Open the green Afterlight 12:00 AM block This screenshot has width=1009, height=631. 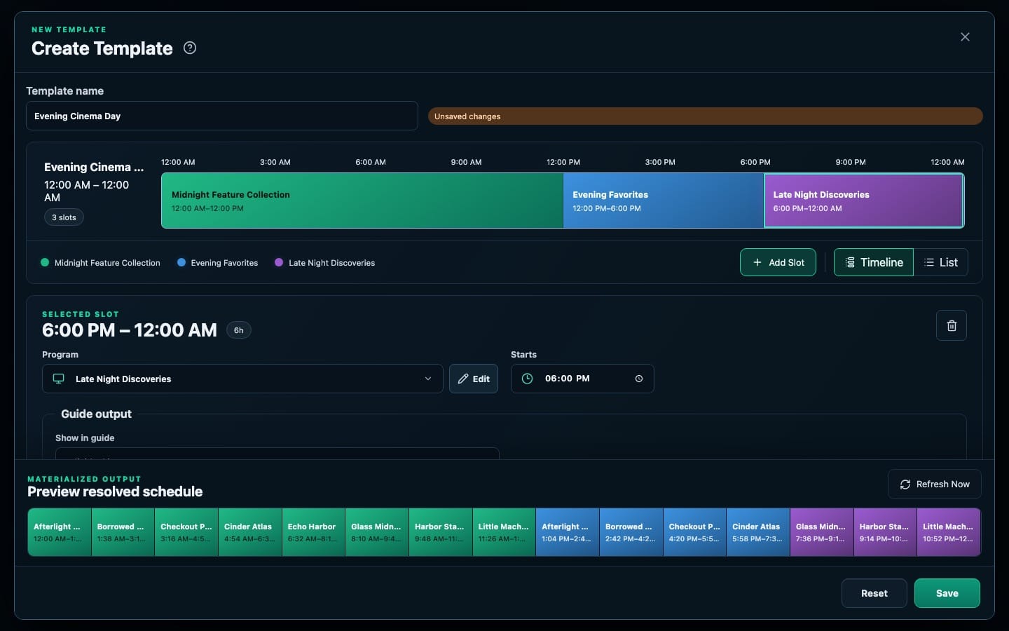click(x=60, y=532)
